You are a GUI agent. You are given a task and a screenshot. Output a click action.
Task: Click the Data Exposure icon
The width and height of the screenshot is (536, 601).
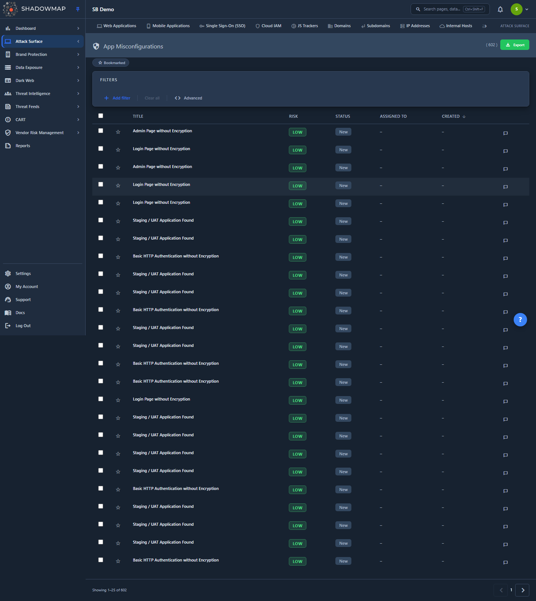tap(8, 67)
